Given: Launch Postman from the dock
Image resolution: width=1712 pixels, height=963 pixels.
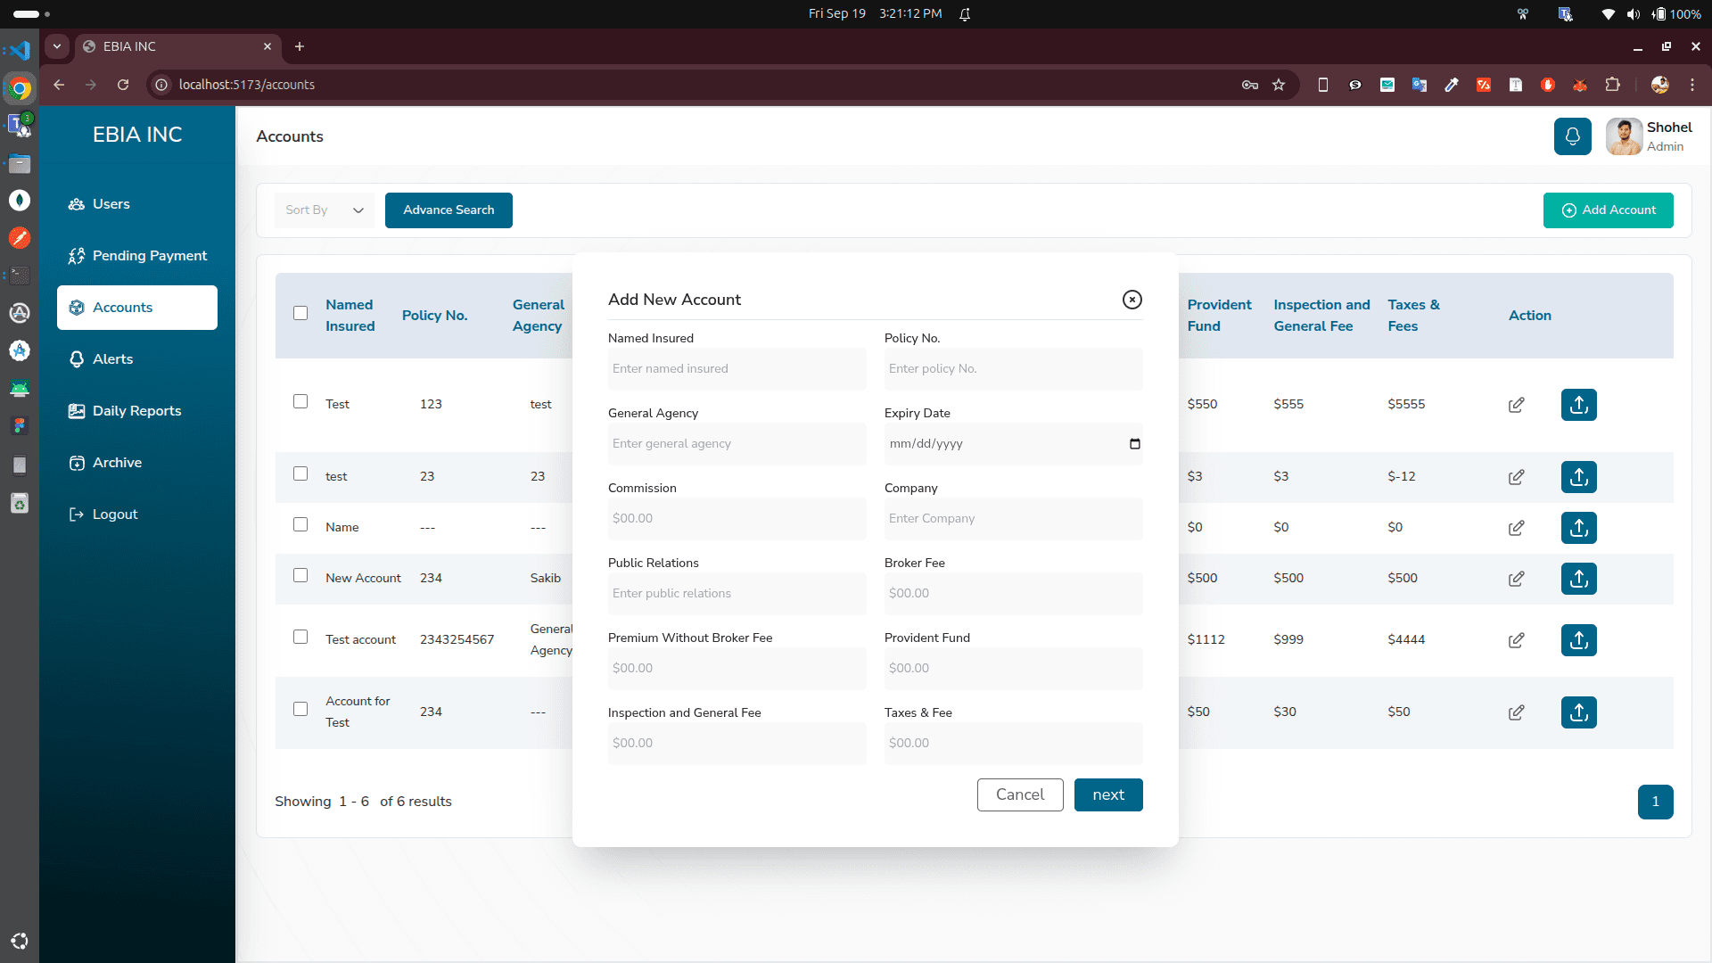Looking at the screenshot, I should pyautogui.click(x=19, y=238).
